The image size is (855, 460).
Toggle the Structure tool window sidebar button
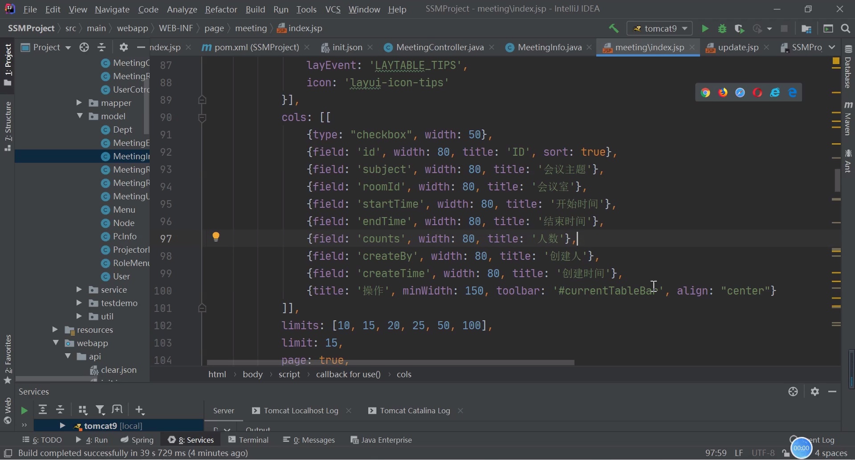point(8,126)
